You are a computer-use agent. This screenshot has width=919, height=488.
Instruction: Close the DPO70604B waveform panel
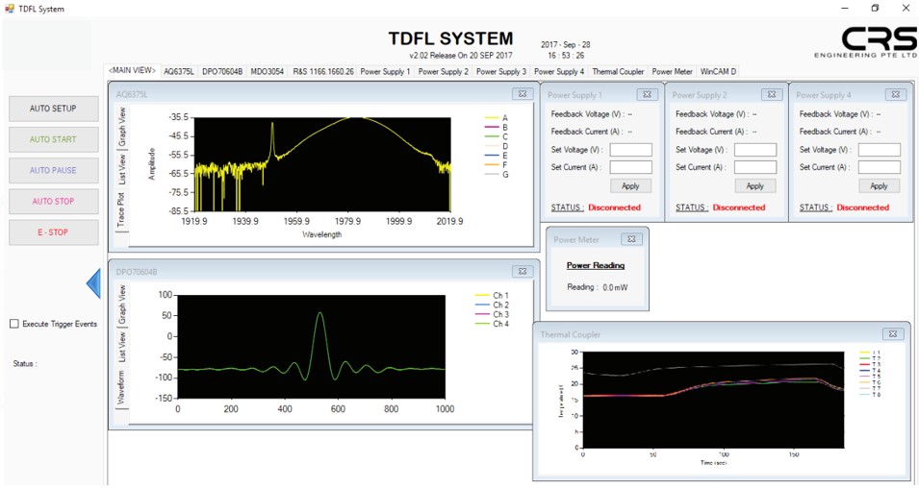coord(522,272)
